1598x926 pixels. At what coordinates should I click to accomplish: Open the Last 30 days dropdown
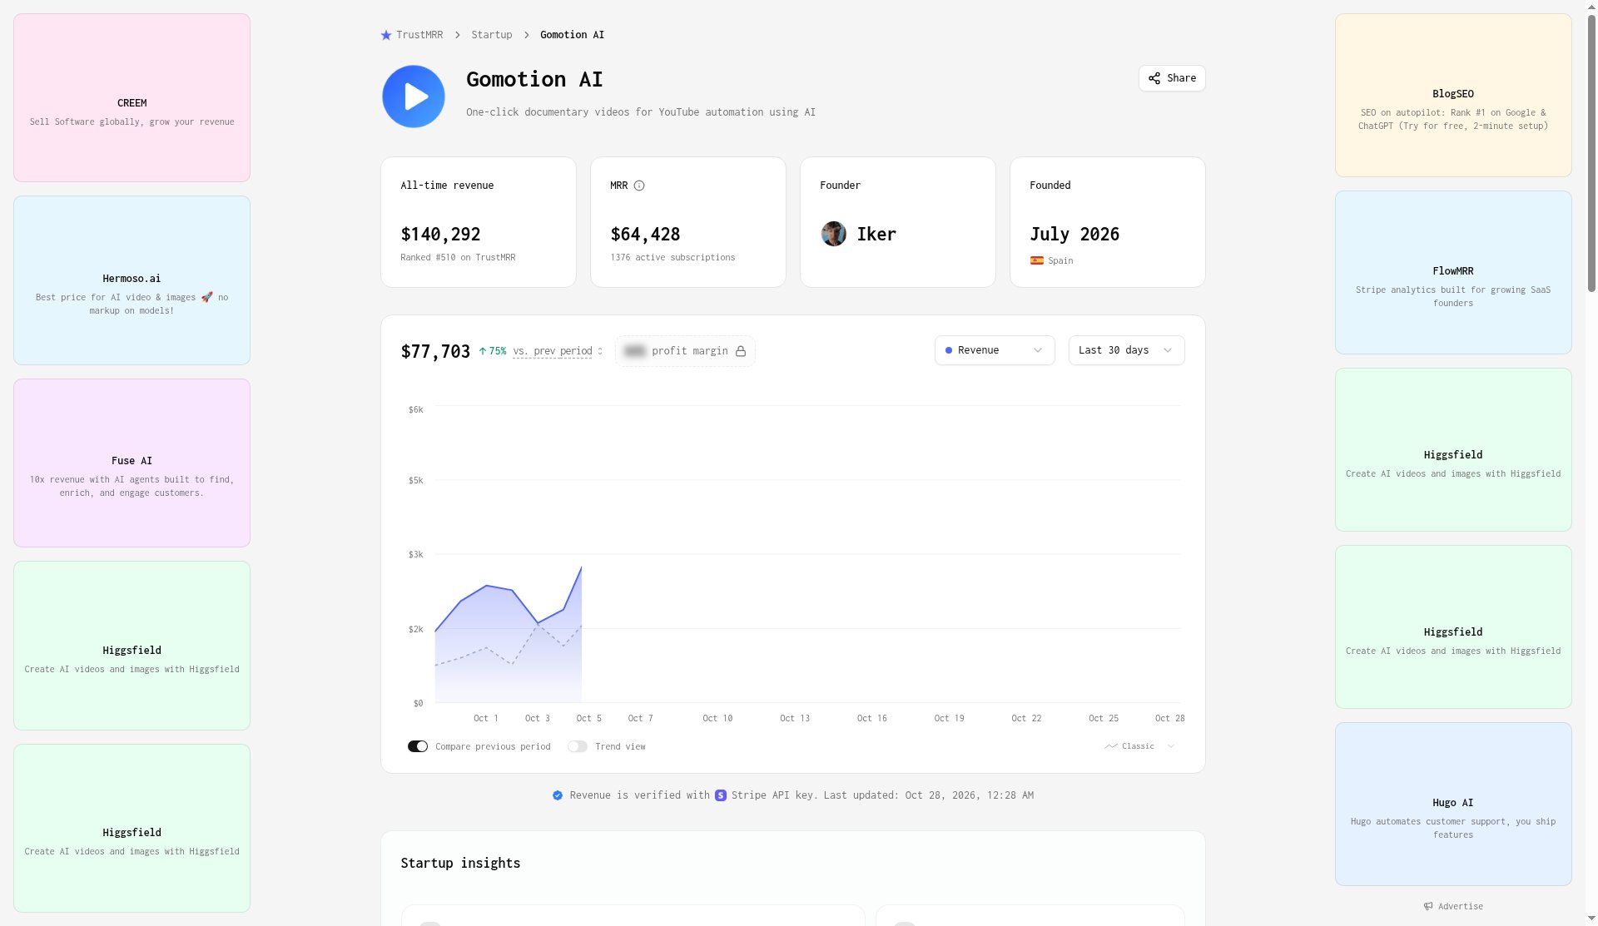pyautogui.click(x=1126, y=350)
